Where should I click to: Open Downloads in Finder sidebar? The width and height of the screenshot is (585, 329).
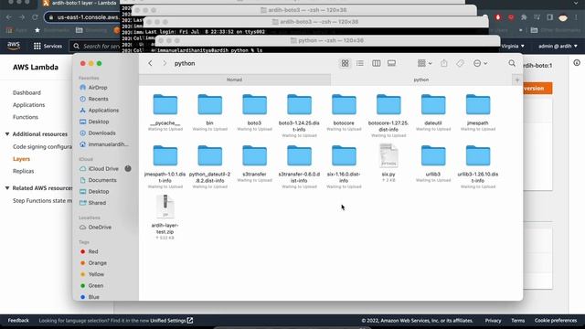(x=98, y=133)
